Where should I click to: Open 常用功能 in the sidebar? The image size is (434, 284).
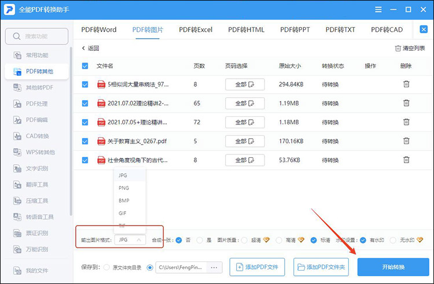click(36, 56)
